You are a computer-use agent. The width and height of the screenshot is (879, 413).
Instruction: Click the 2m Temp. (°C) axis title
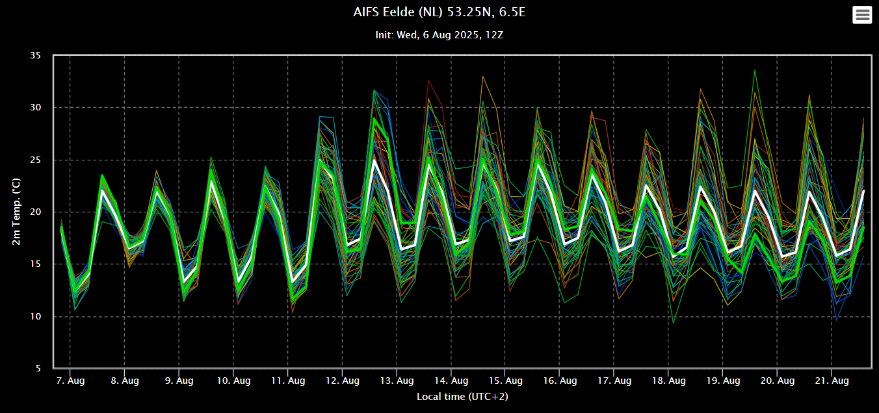(x=17, y=212)
